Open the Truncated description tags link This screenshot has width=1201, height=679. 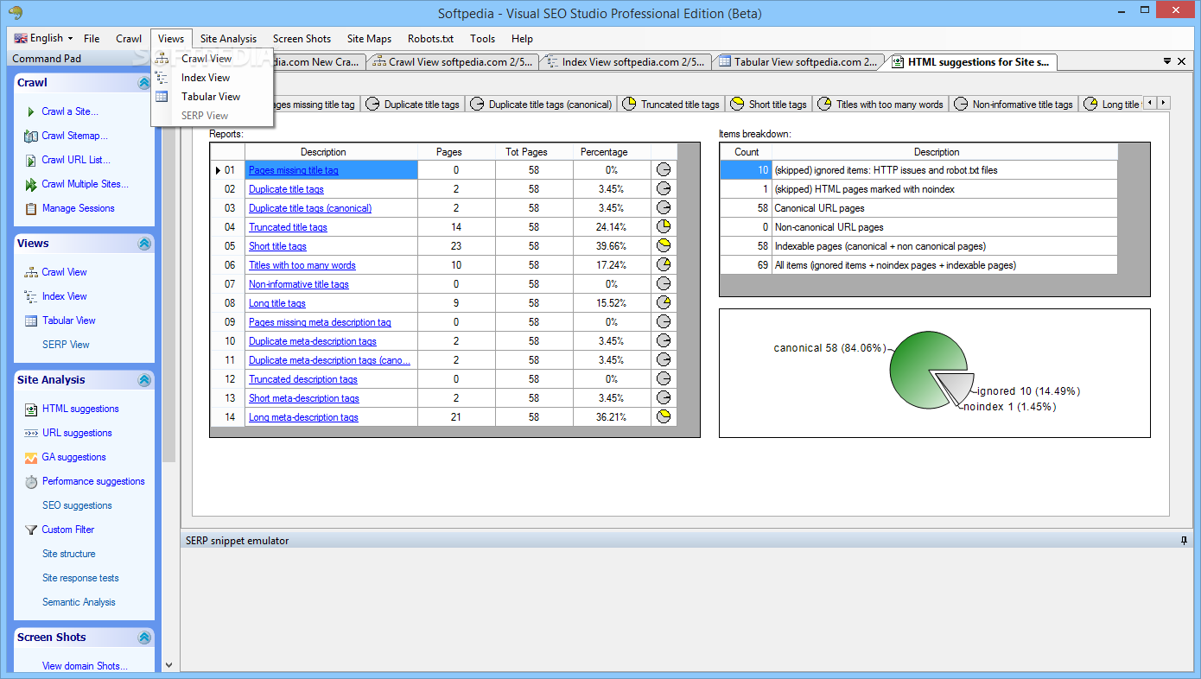pos(303,379)
